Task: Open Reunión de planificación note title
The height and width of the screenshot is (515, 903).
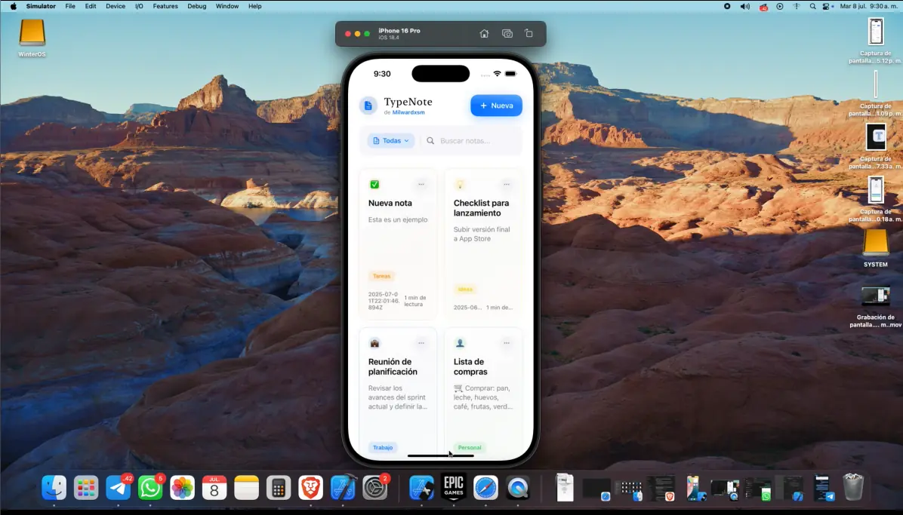Action: pyautogui.click(x=393, y=366)
